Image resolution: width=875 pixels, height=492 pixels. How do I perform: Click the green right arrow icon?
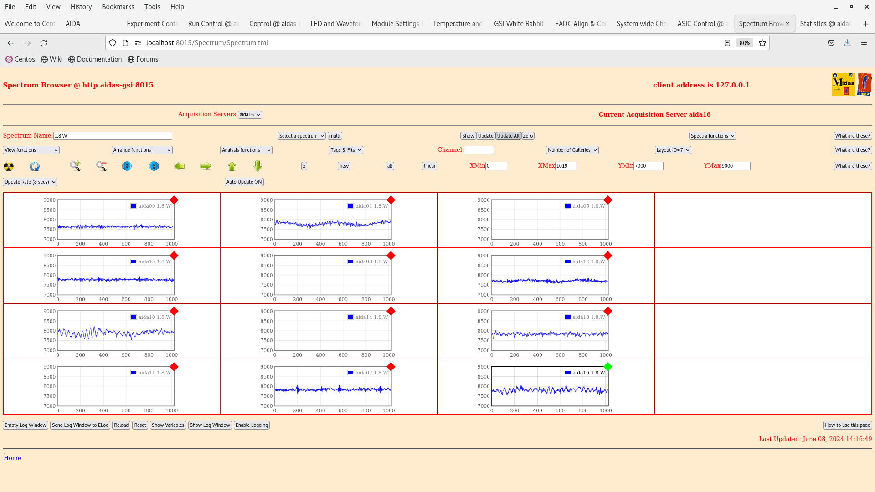click(206, 166)
